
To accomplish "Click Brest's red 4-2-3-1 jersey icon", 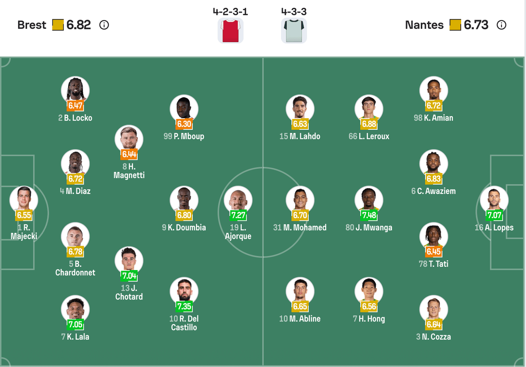I will [x=231, y=30].
